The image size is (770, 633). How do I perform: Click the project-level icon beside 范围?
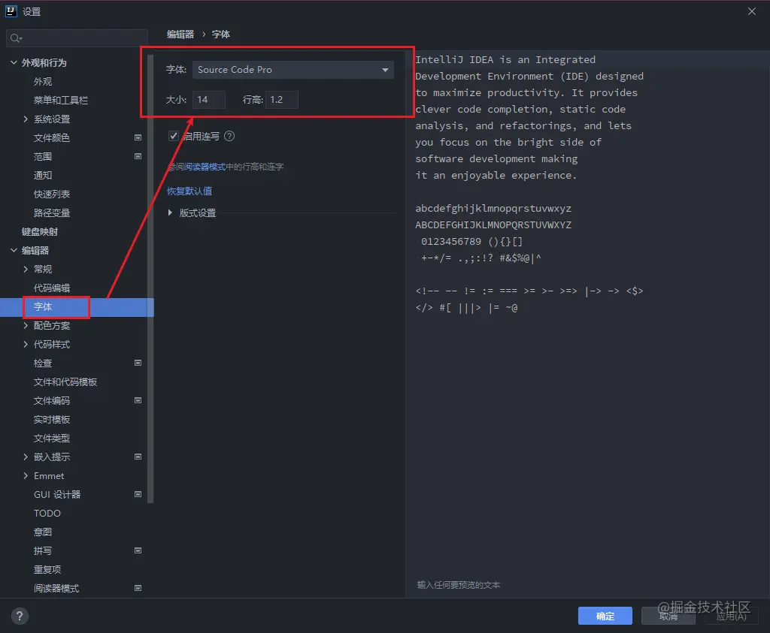[x=138, y=156]
